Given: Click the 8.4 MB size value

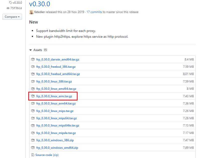Looking at the screenshot, I should click(x=189, y=59).
